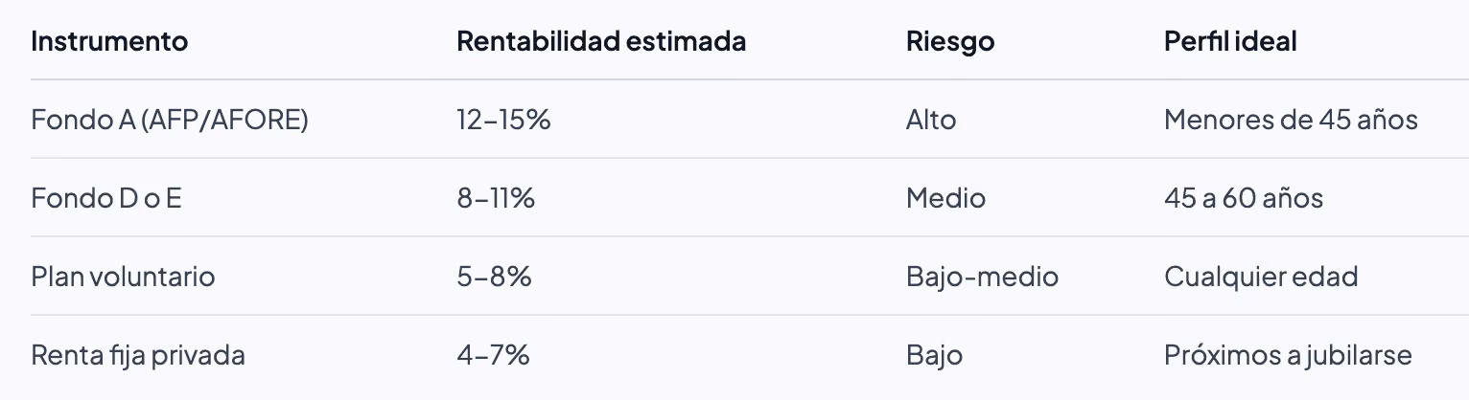
Task: Click the Bajo-medio risk cell
Action: (982, 277)
